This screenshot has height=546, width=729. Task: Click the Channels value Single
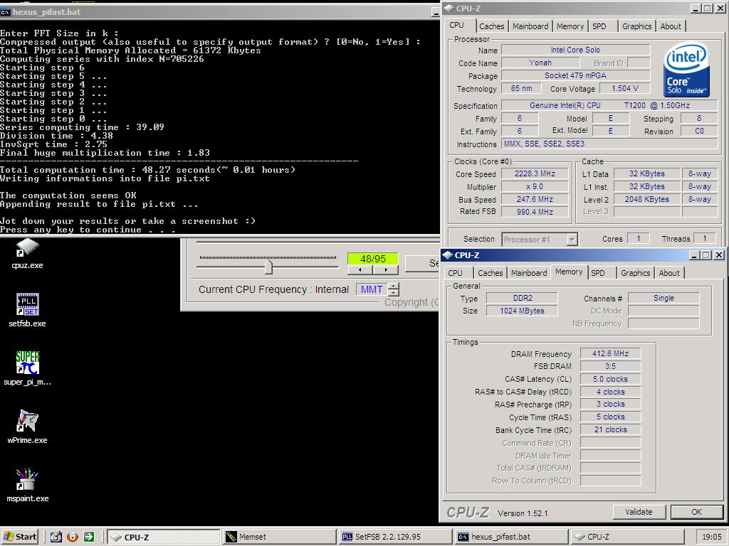click(664, 298)
